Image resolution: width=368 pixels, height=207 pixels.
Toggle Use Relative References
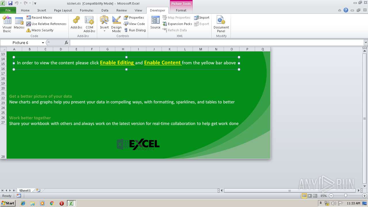point(46,24)
